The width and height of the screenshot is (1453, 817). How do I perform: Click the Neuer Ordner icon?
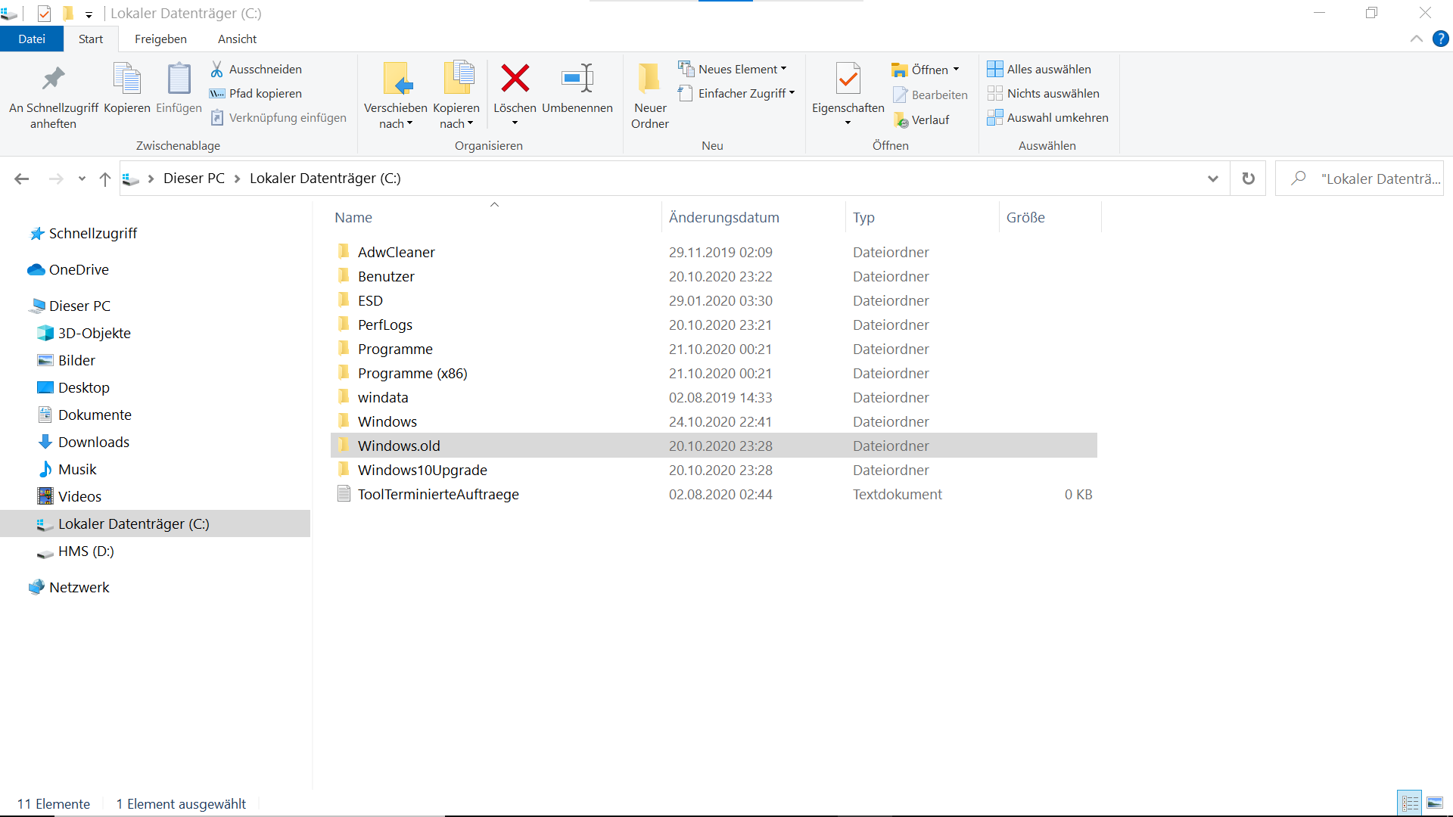pos(649,79)
